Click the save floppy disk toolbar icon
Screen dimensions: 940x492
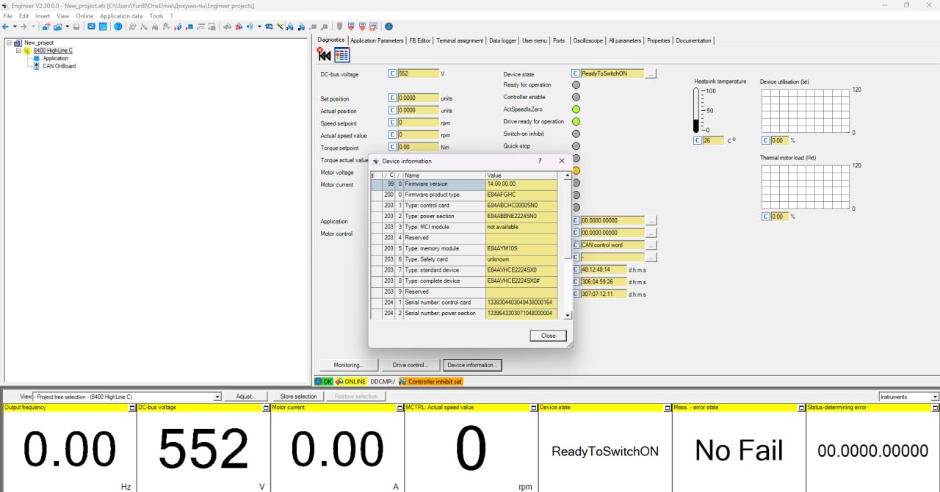point(76,27)
